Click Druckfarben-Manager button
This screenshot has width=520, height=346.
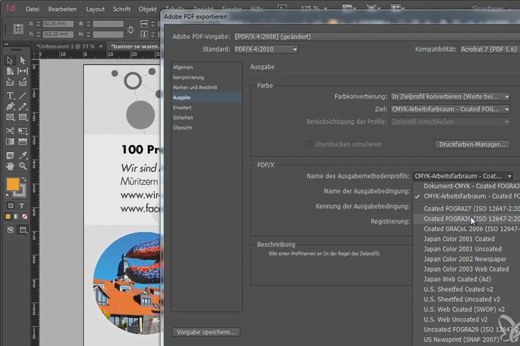(472, 144)
